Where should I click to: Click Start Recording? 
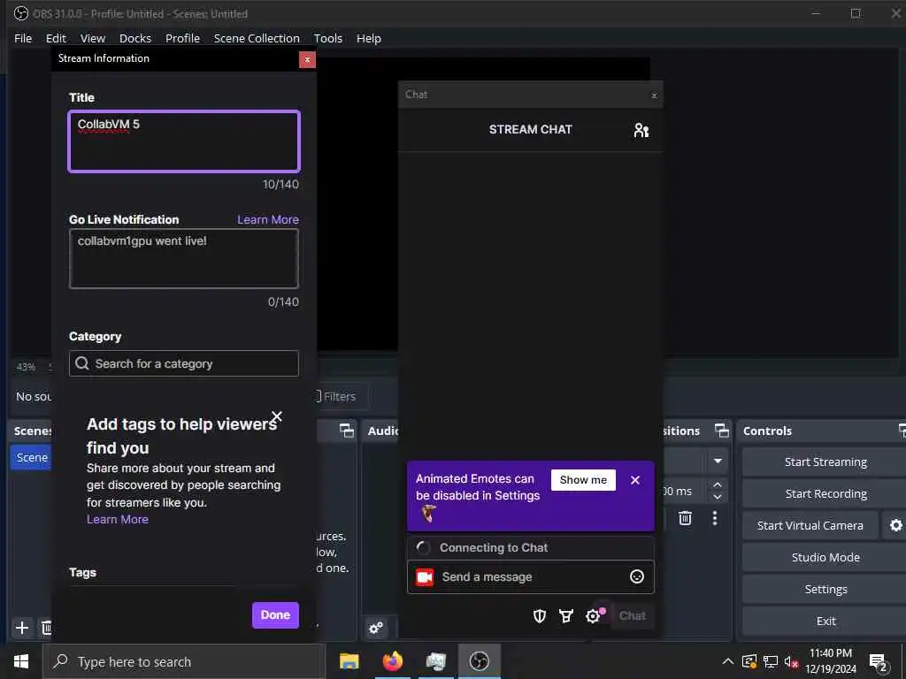tap(825, 493)
